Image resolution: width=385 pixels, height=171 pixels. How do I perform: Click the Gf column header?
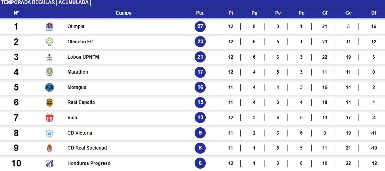325,13
